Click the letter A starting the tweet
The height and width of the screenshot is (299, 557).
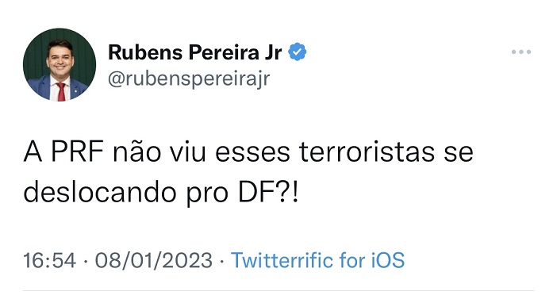click(33, 152)
